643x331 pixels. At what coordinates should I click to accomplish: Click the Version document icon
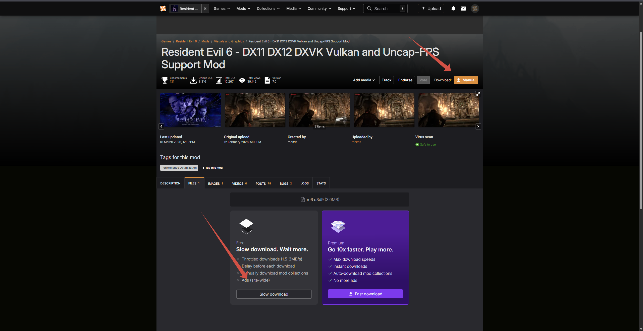[x=267, y=80]
